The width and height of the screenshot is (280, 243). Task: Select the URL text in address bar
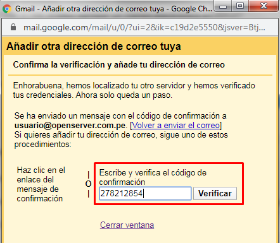144,27
